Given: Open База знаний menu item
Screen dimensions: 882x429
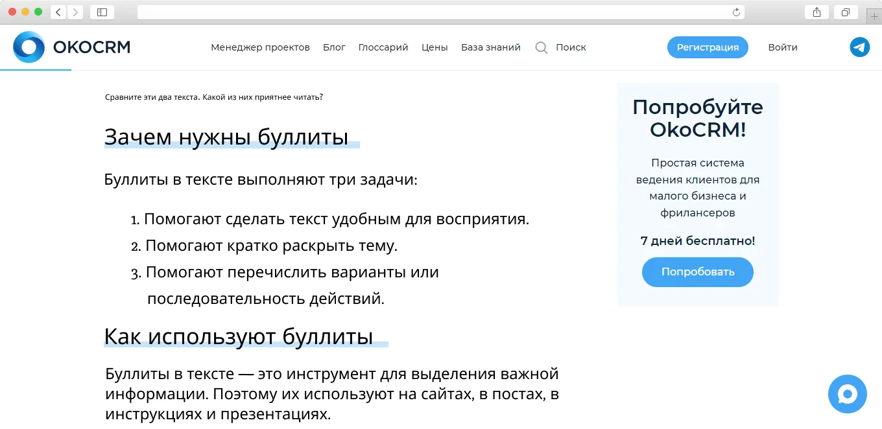Looking at the screenshot, I should [x=491, y=47].
